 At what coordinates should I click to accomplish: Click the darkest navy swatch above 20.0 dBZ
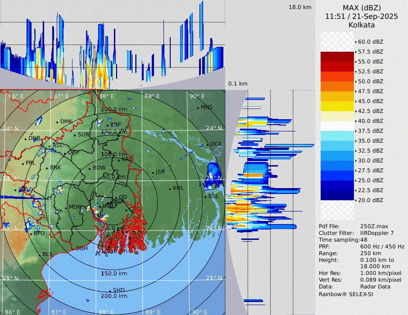point(337,195)
